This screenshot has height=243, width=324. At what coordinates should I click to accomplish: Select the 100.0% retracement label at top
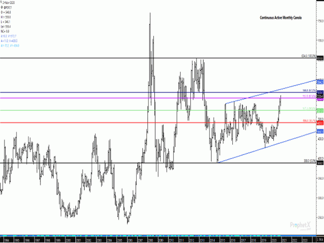coord(309,56)
